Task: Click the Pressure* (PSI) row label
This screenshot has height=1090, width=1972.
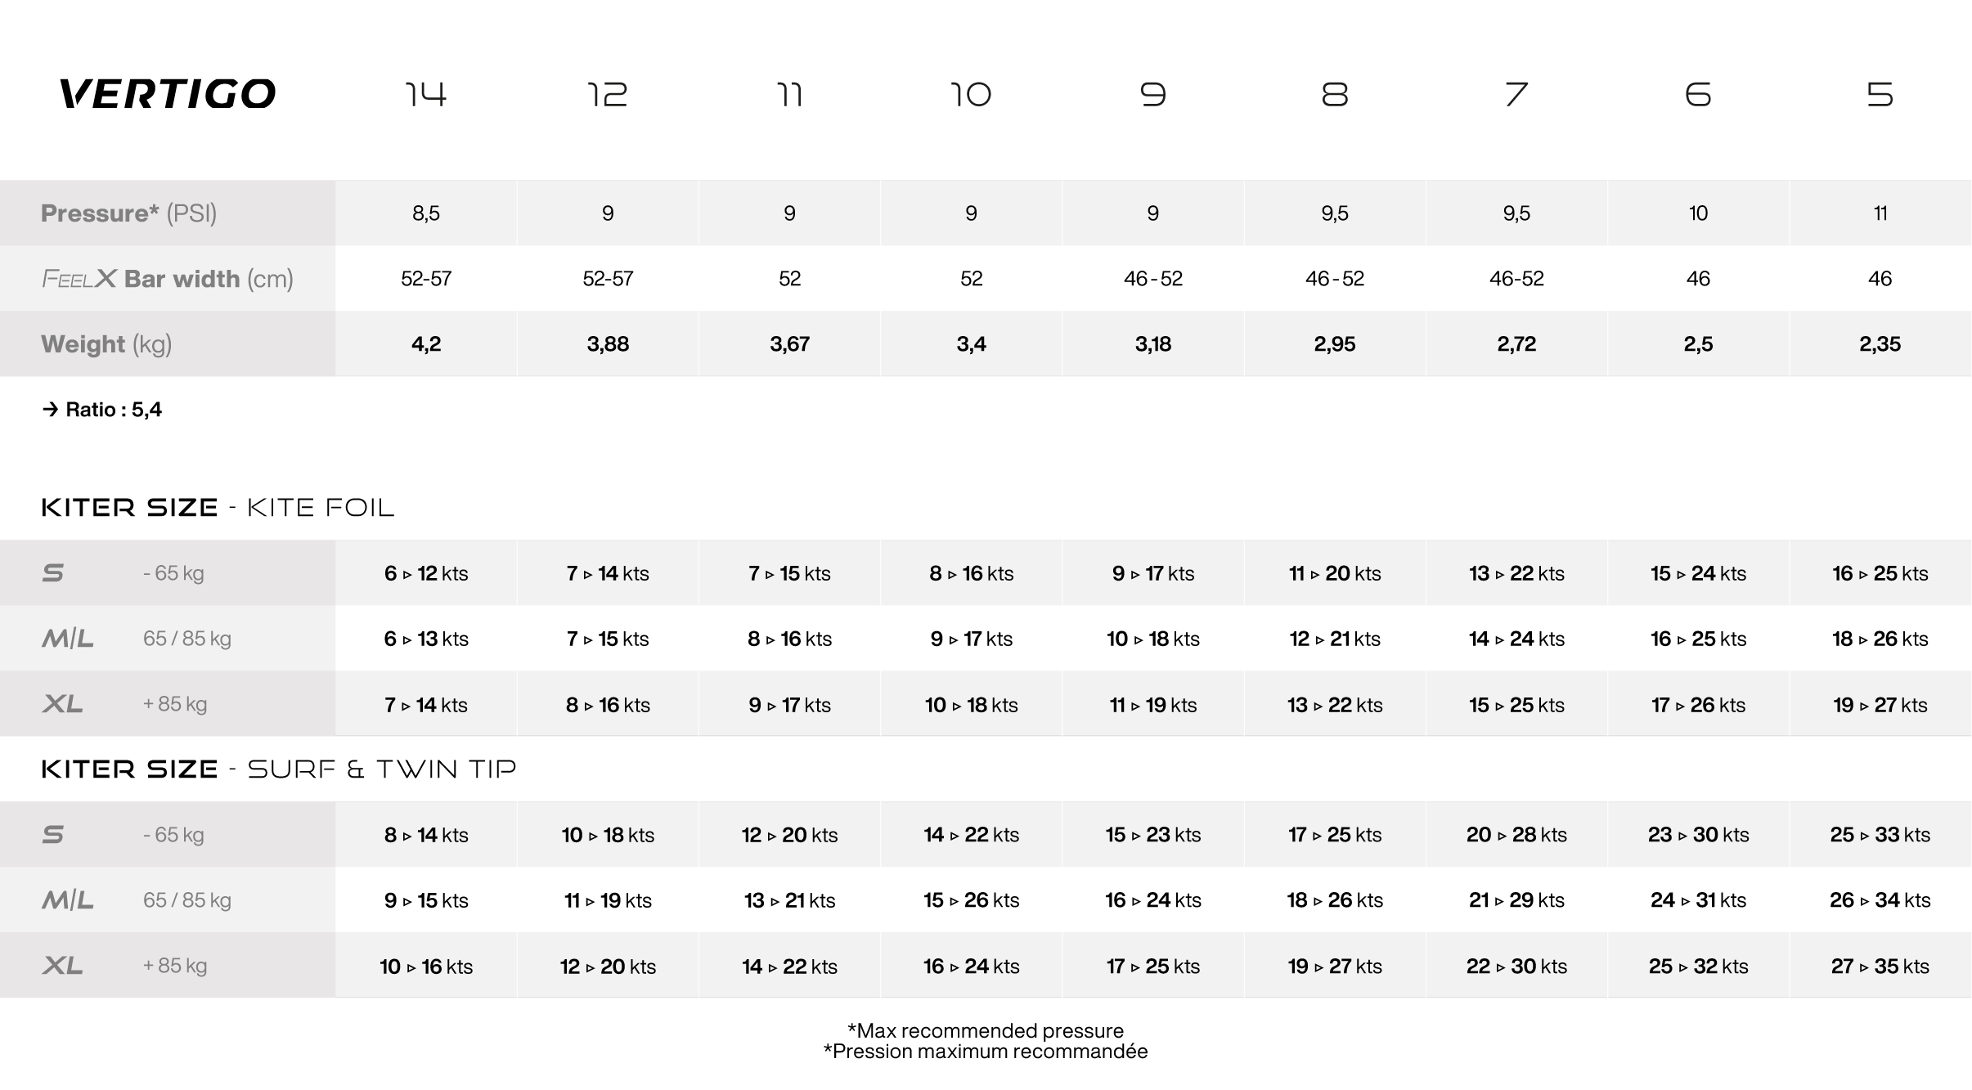Action: click(128, 213)
